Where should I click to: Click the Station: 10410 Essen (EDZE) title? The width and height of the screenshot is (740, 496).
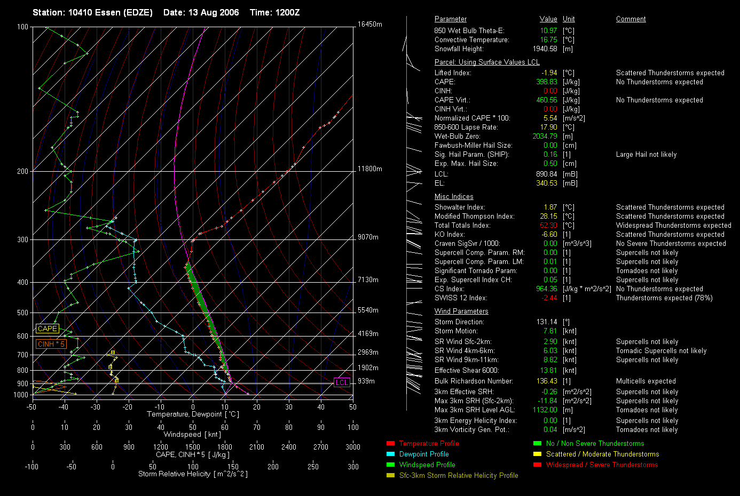92,12
